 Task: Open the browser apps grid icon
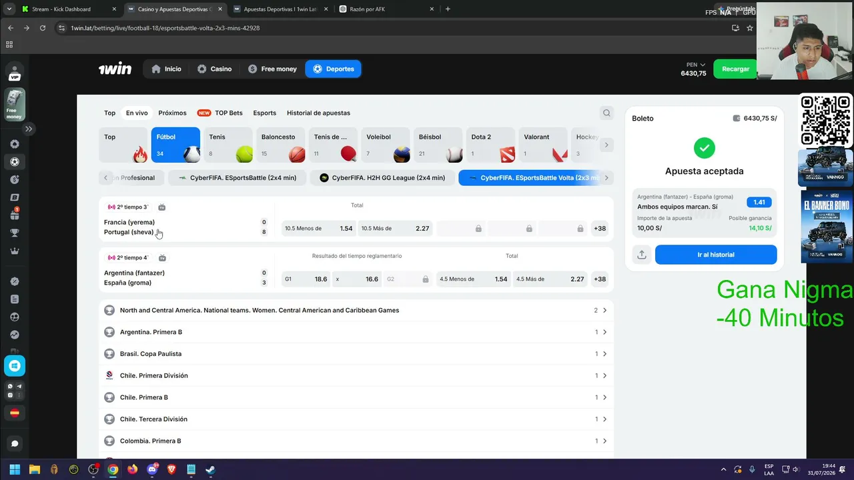(x=9, y=45)
